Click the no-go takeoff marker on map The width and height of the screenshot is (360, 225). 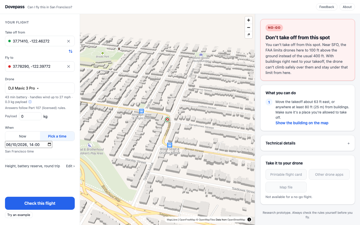167,119
